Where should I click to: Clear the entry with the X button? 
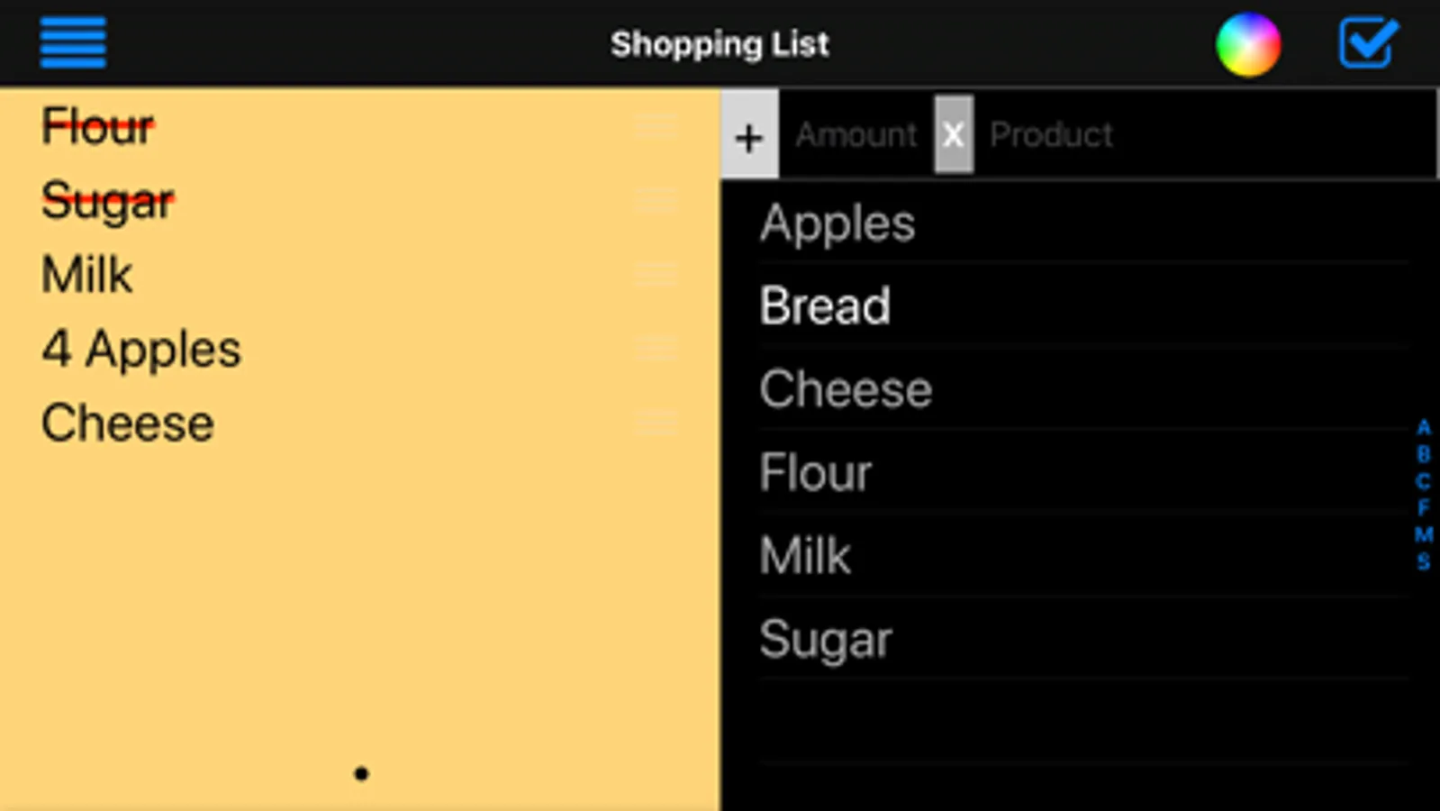[953, 135]
